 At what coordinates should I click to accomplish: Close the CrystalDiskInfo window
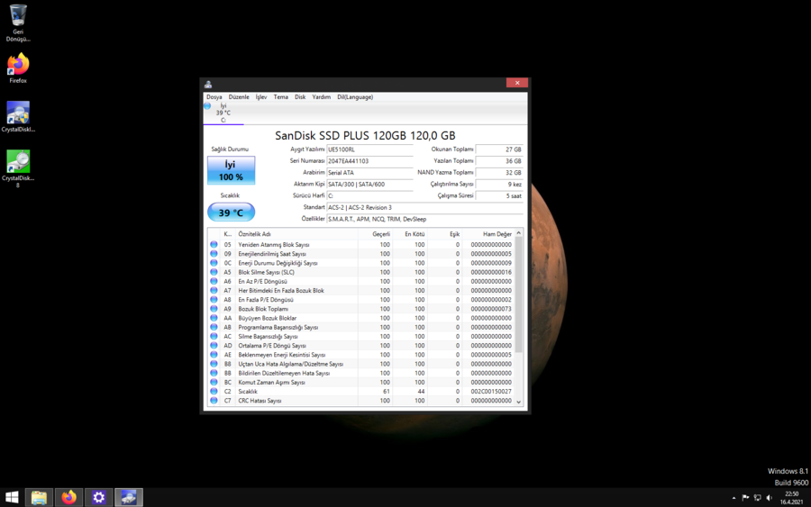pos(516,83)
